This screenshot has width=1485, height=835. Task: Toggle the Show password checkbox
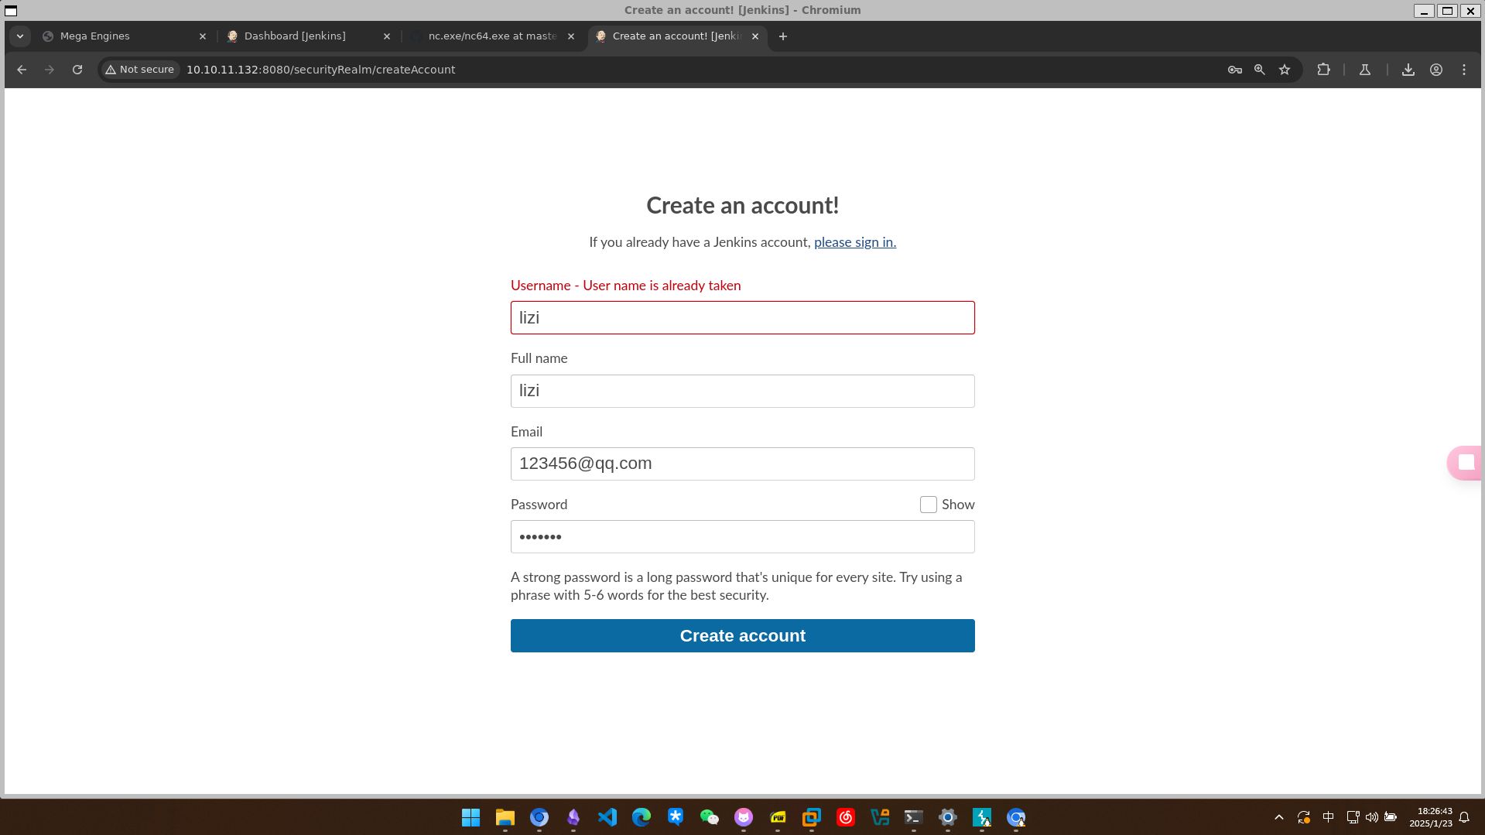[929, 505]
